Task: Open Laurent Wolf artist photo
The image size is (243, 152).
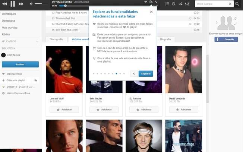Action: click(x=64, y=70)
